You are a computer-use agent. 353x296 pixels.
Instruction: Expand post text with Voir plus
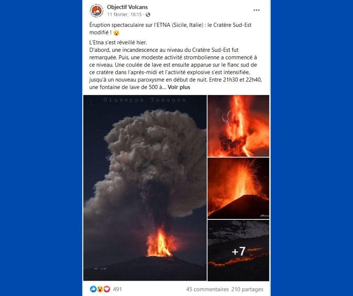(179, 87)
